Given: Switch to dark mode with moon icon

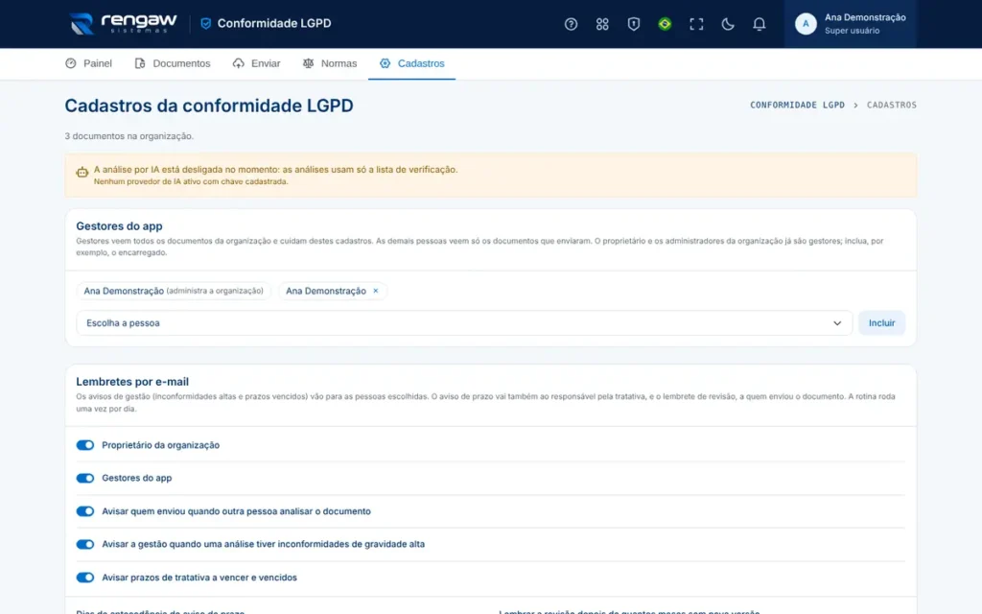Looking at the screenshot, I should tap(727, 24).
